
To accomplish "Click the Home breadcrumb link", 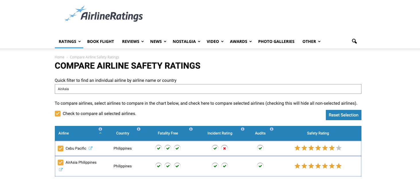I will (59, 57).
